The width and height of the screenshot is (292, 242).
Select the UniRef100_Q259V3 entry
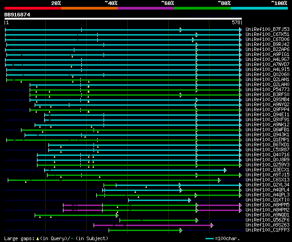click(x=267, y=165)
